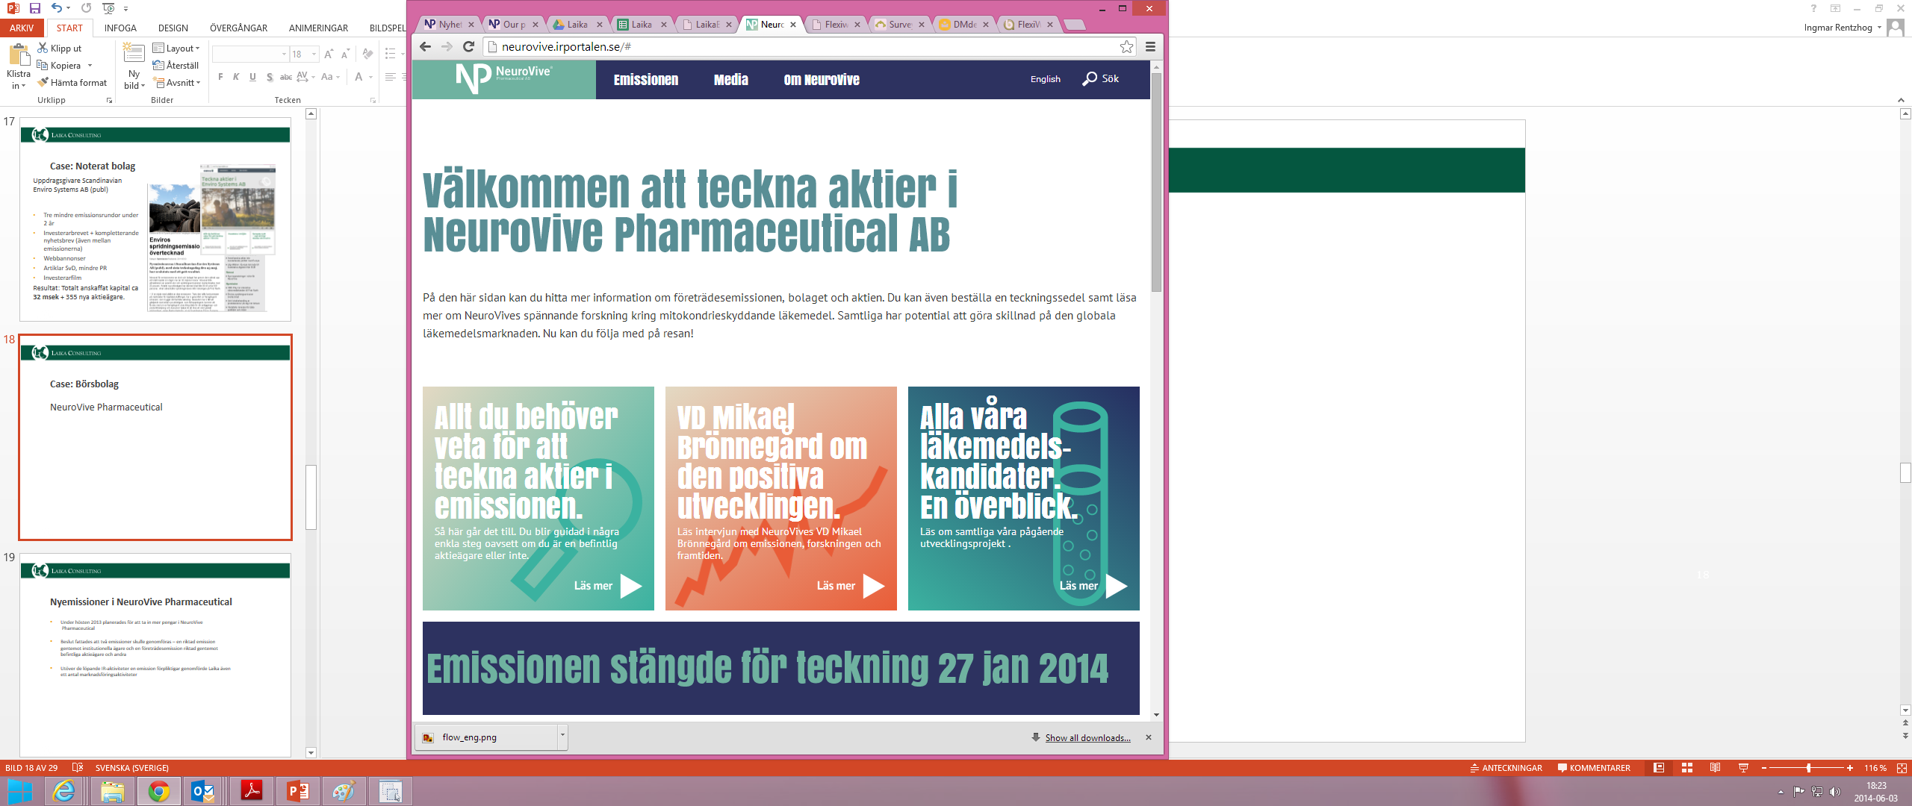Click the zoom in plus button
1912x806 pixels.
click(1850, 768)
